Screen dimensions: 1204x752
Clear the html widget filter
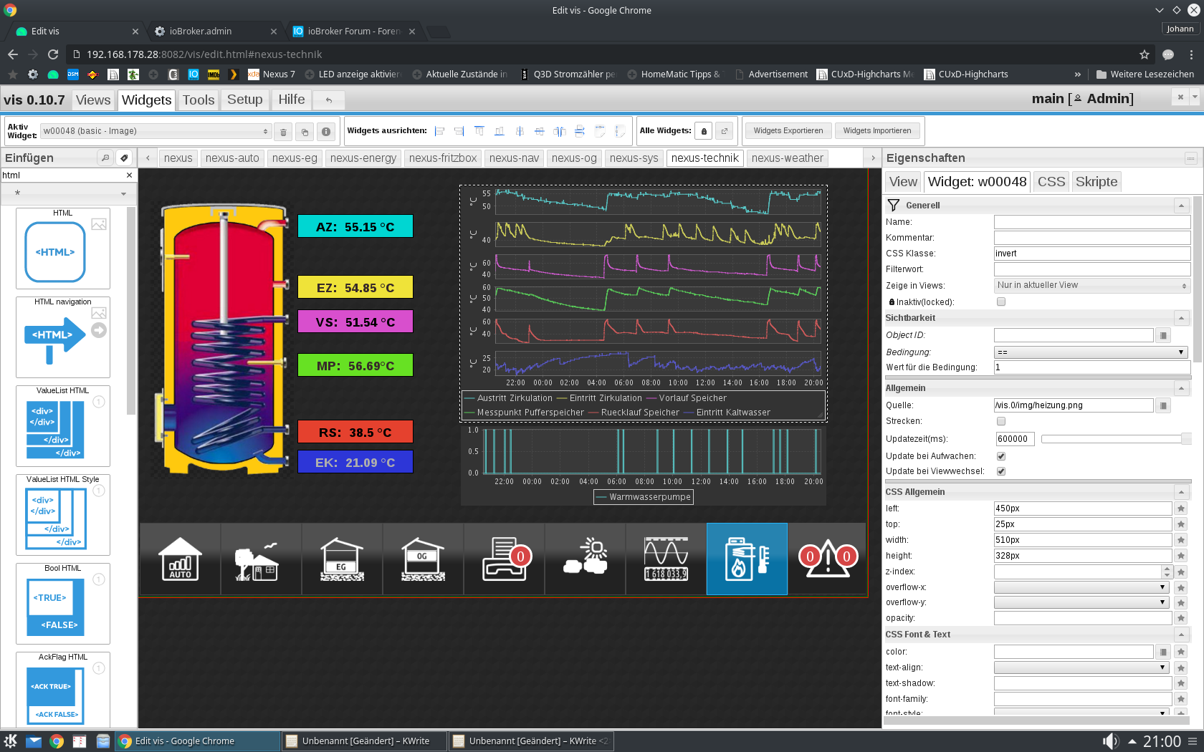click(x=129, y=175)
